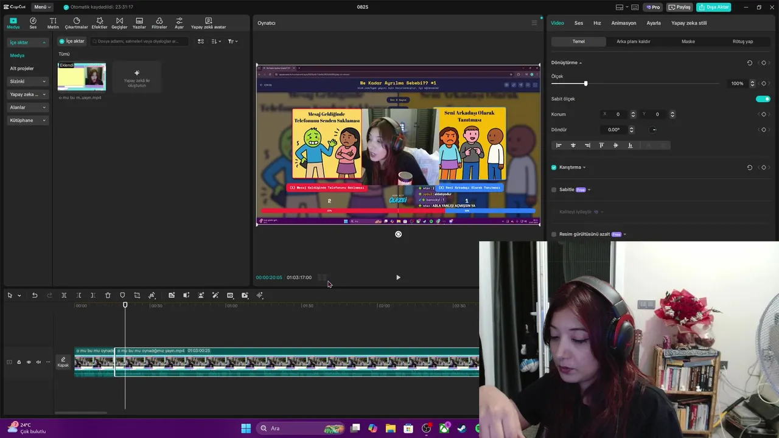Lock the main video track
The height and width of the screenshot is (438, 779).
point(19,362)
